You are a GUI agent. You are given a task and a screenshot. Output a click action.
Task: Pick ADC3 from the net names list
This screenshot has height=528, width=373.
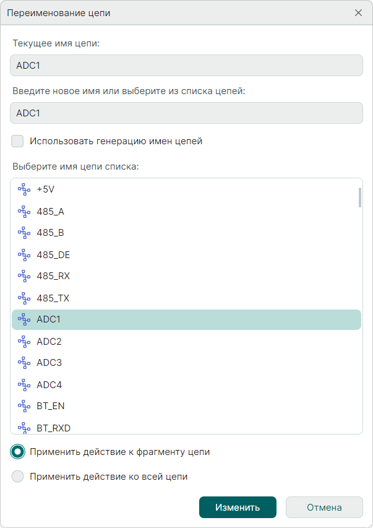[49, 363]
